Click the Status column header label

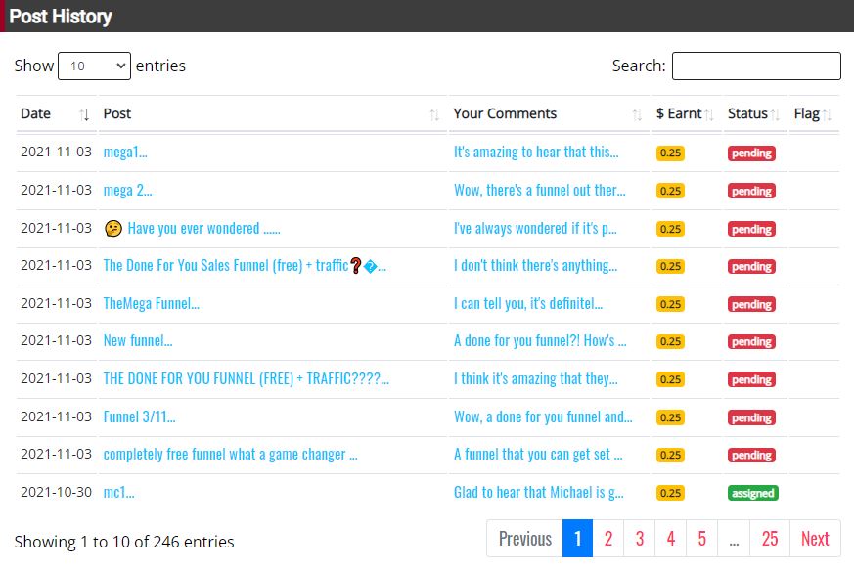[747, 113]
